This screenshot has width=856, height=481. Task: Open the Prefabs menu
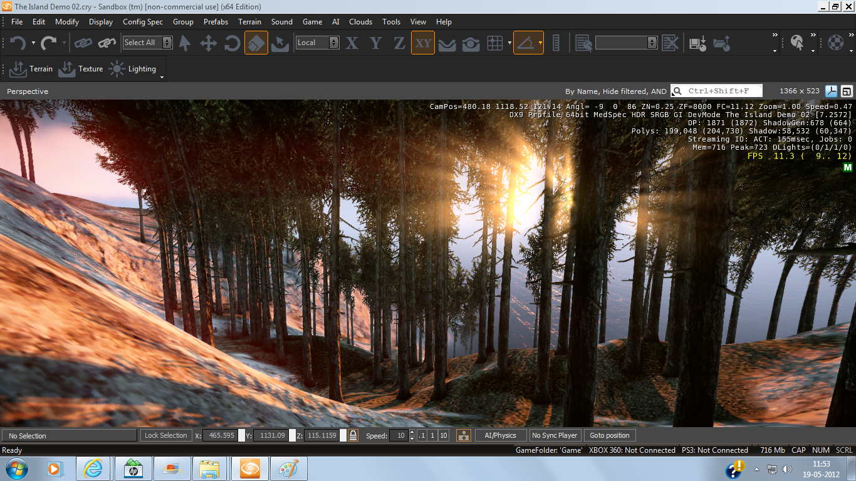(x=216, y=21)
